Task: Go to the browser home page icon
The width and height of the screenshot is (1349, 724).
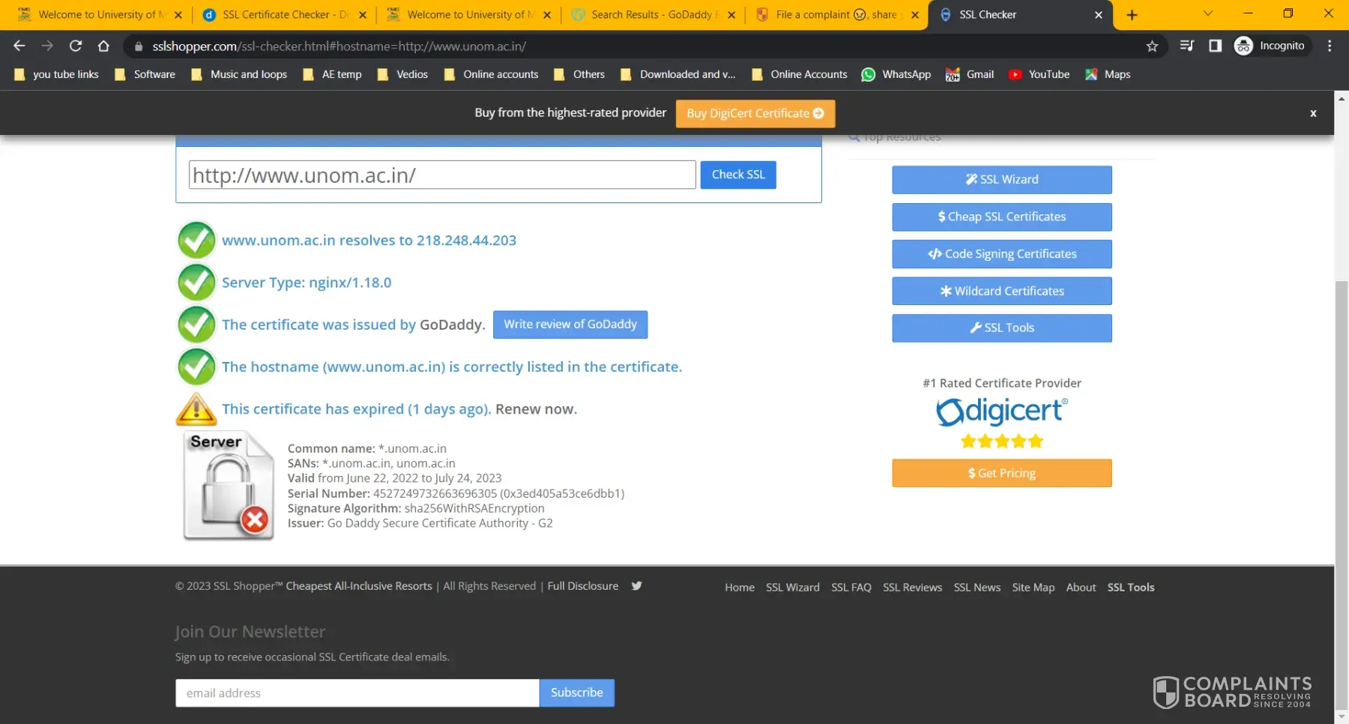Action: coord(103,46)
